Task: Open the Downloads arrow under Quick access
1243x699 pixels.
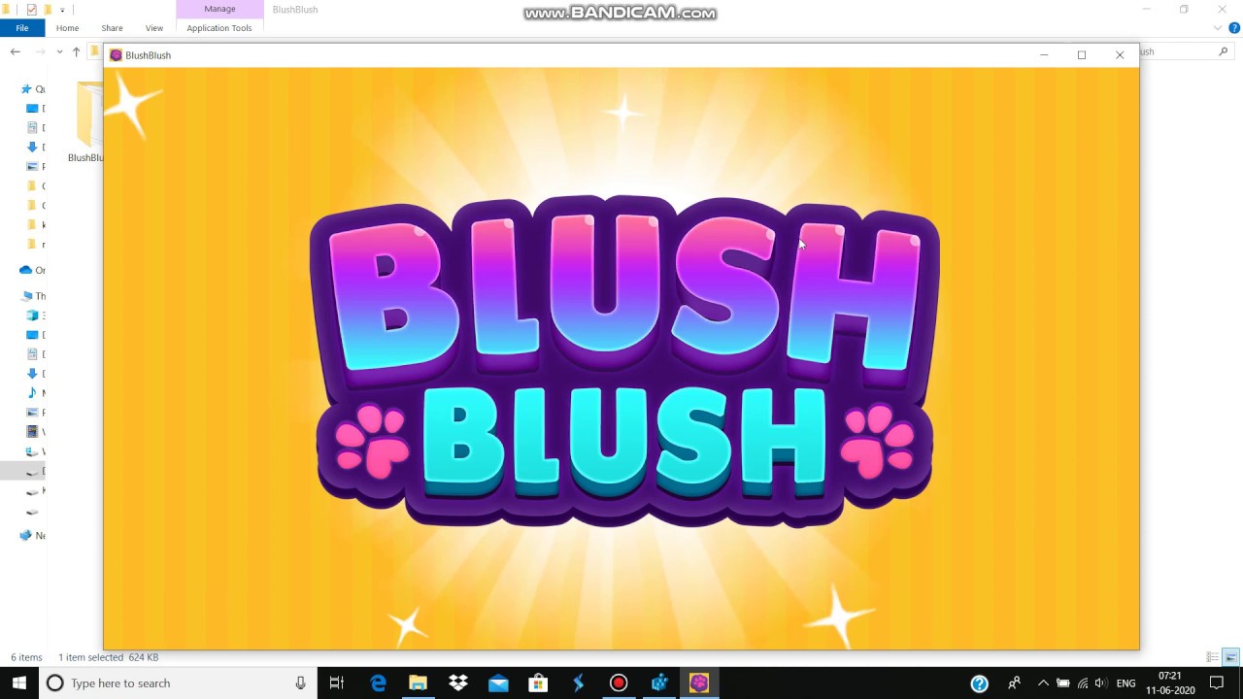Action: click(x=32, y=148)
